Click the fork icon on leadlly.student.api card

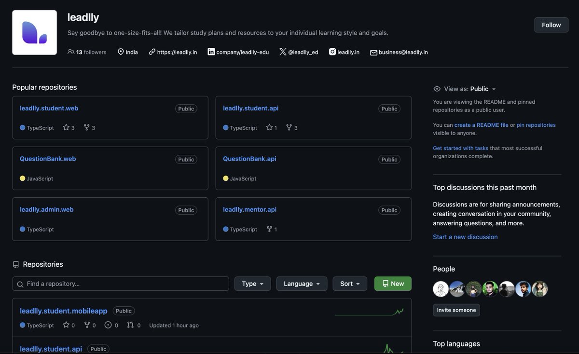(289, 127)
